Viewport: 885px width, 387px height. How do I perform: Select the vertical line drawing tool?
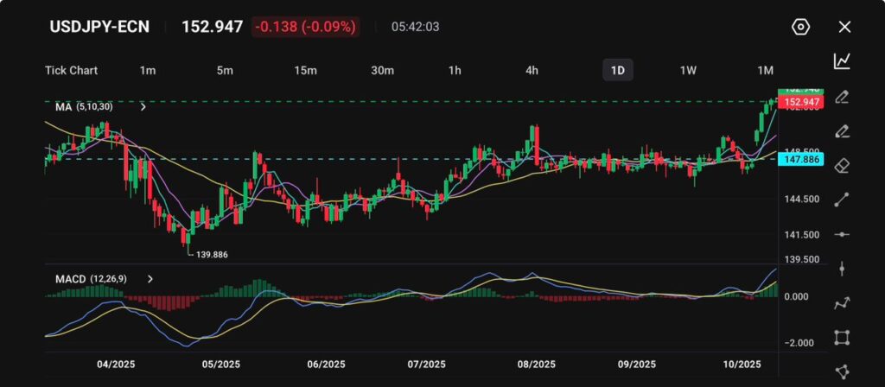click(x=841, y=269)
